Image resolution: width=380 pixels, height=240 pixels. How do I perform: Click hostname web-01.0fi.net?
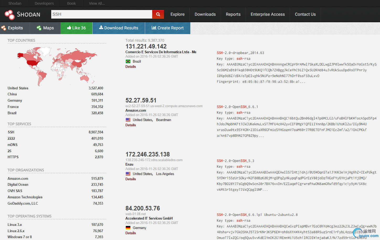pos(136,214)
